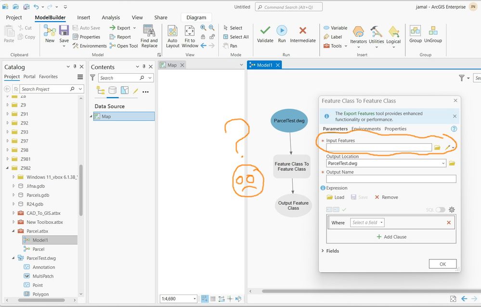
Task: Insert a Label element
Action: [x=333, y=37]
